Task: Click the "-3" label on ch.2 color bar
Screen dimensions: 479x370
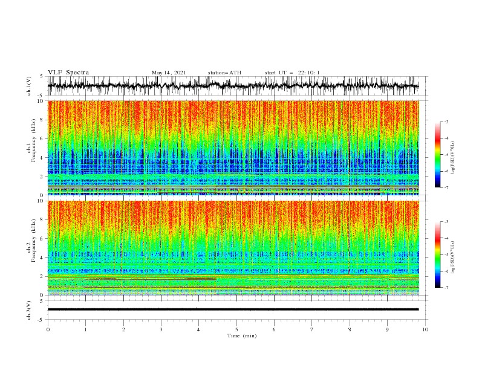Action: click(x=446, y=222)
